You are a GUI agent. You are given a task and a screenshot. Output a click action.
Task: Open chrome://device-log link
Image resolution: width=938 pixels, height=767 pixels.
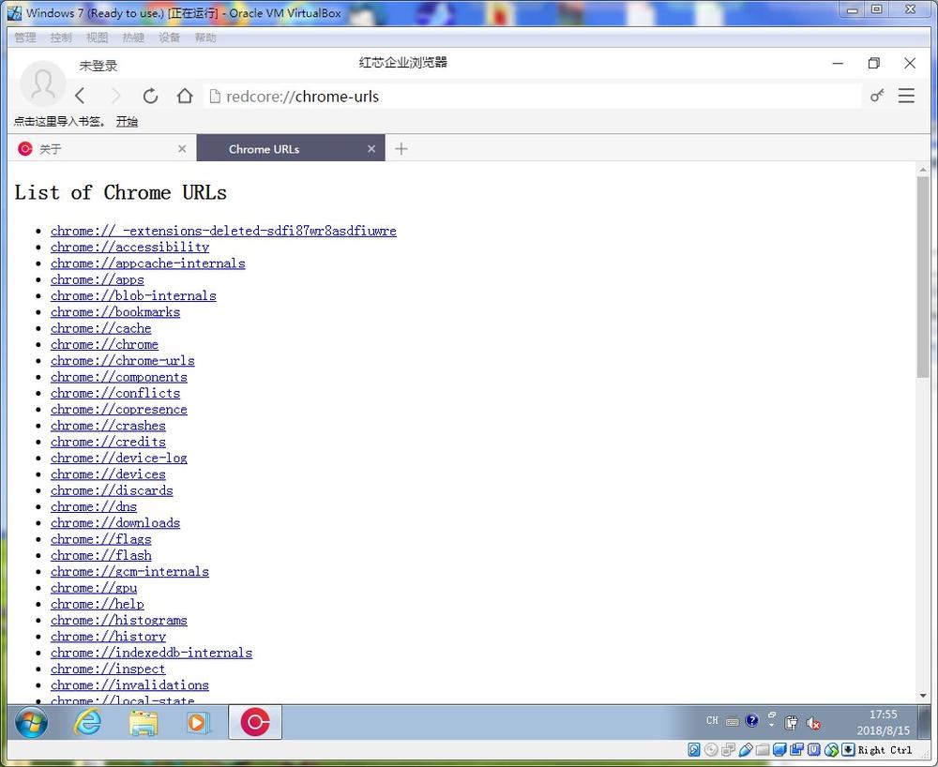[x=119, y=458]
